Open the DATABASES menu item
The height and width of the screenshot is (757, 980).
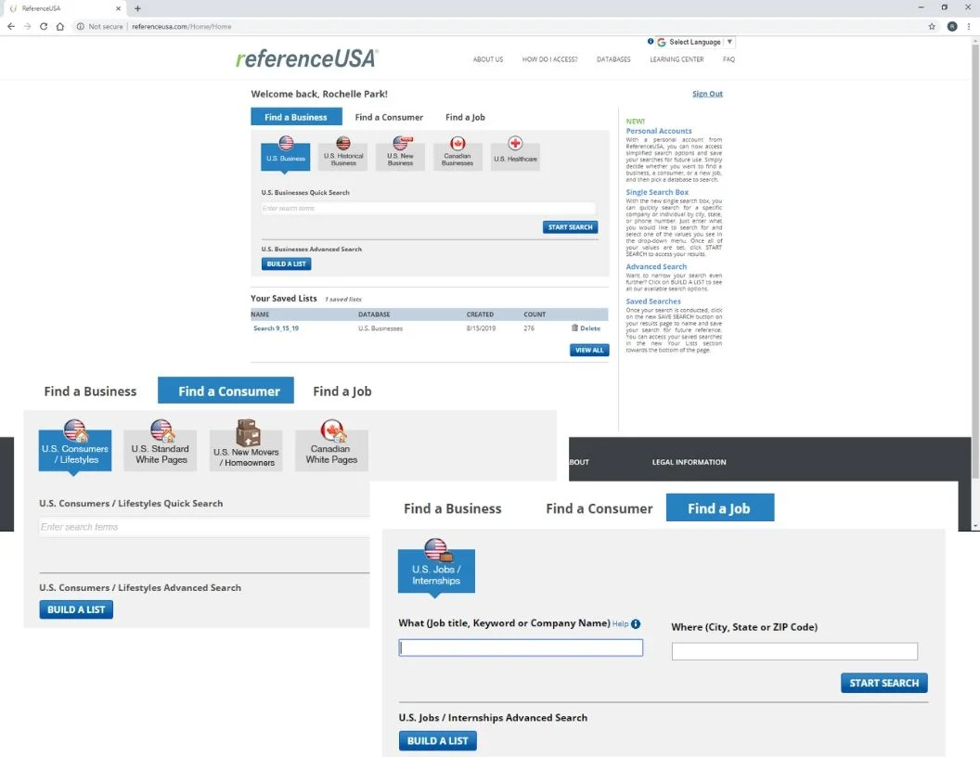[x=613, y=59]
